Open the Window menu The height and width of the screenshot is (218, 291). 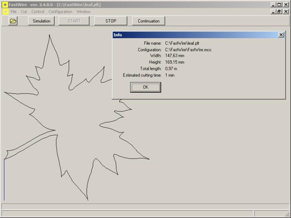(83, 12)
